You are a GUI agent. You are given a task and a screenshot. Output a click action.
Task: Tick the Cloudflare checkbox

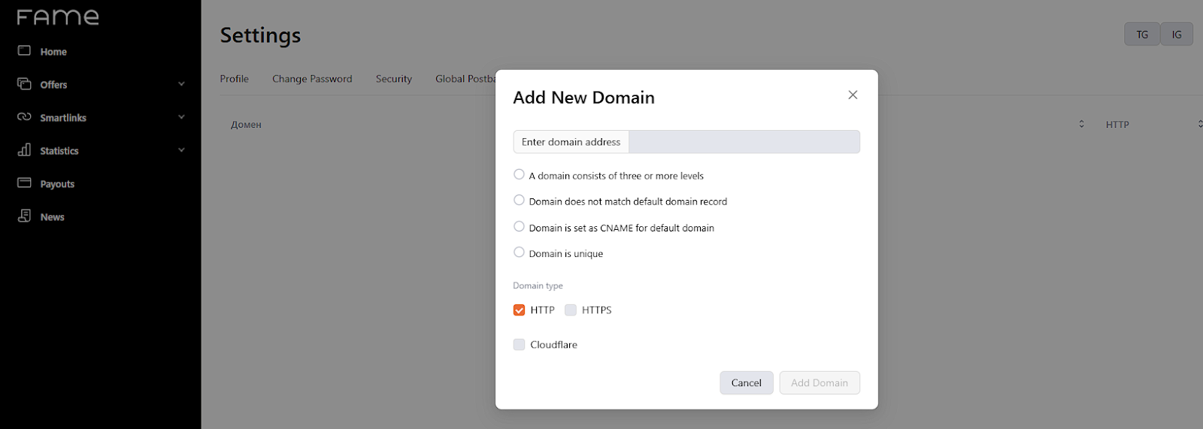coord(519,344)
